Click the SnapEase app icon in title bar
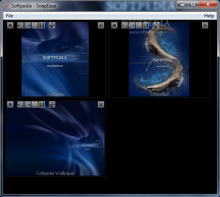The image size is (220, 197). 6,6
